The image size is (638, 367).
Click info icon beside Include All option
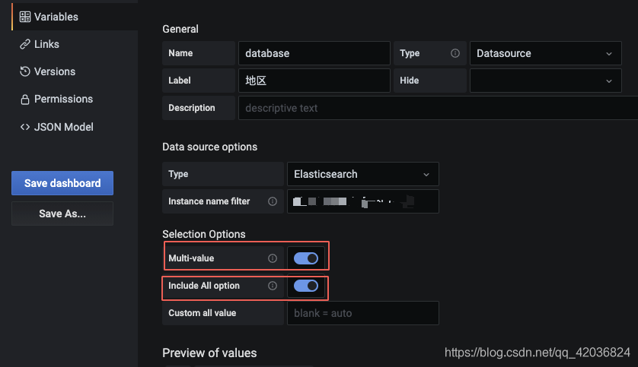273,286
